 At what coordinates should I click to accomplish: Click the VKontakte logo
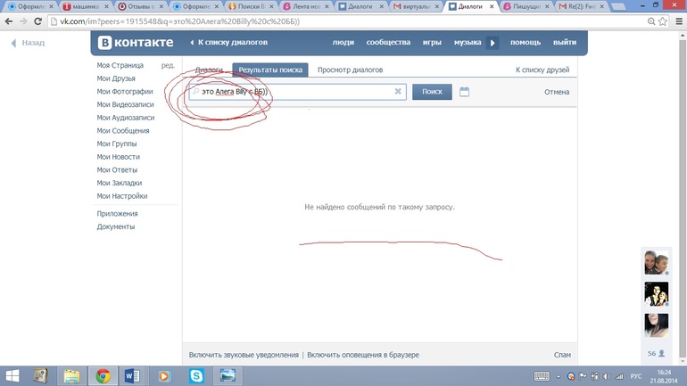pos(136,43)
